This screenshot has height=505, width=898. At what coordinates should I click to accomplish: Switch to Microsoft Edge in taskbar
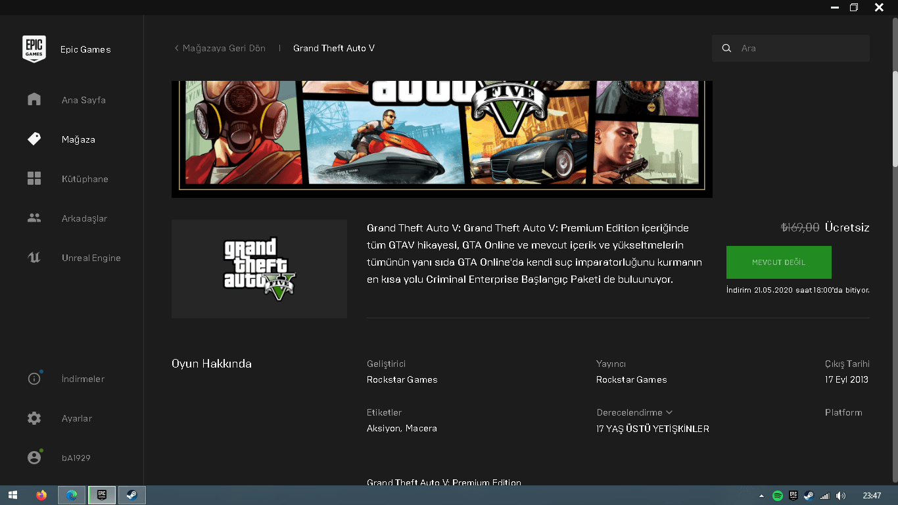pyautogui.click(x=72, y=495)
